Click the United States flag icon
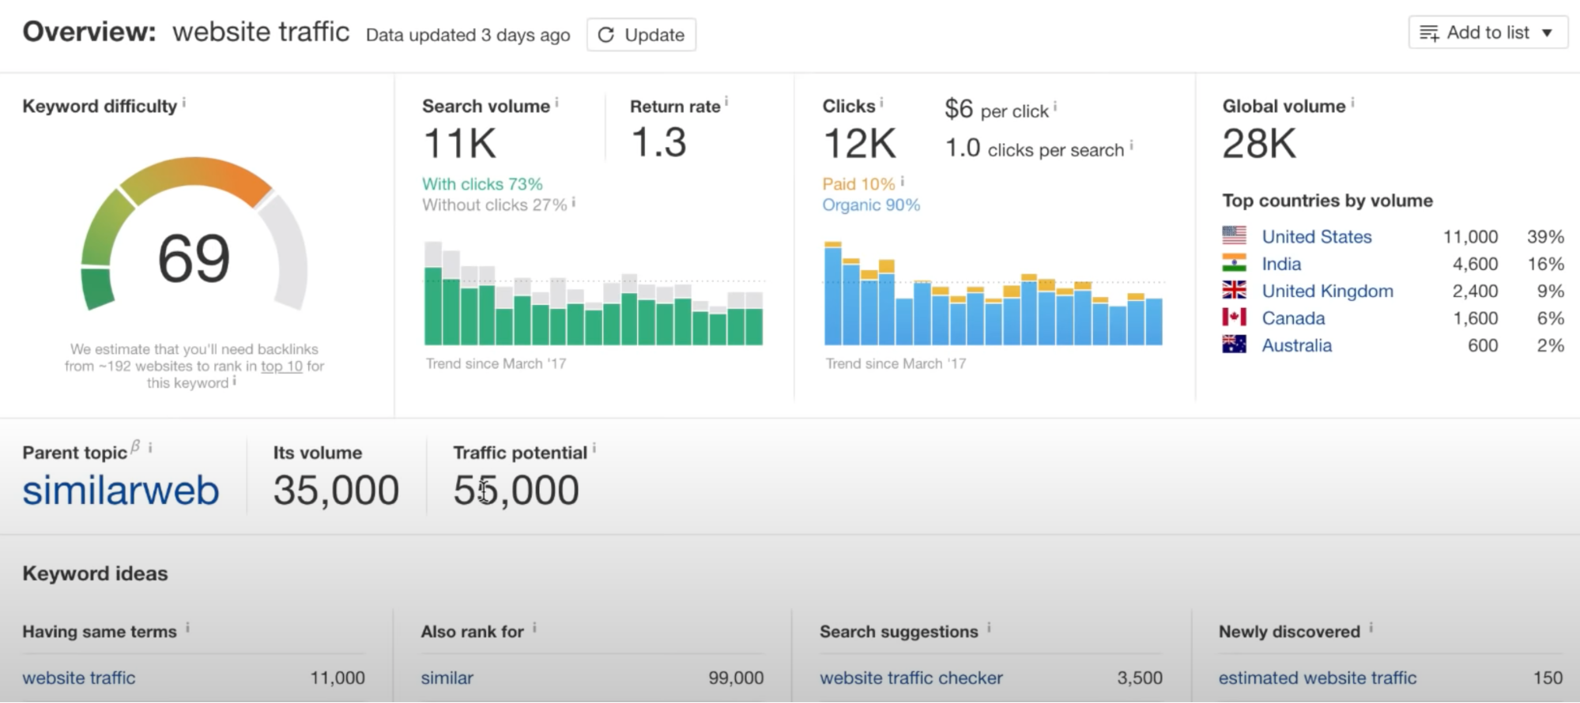 [x=1234, y=235]
